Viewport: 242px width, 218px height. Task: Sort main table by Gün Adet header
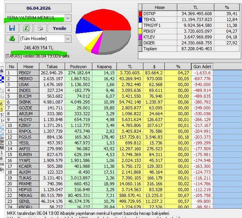[x=202, y=67]
